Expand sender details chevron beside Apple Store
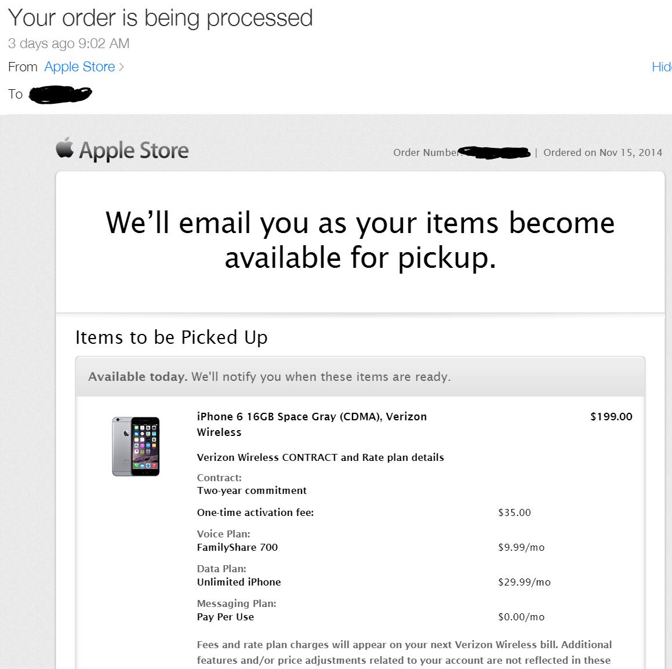This screenshot has width=672, height=669. (x=121, y=67)
